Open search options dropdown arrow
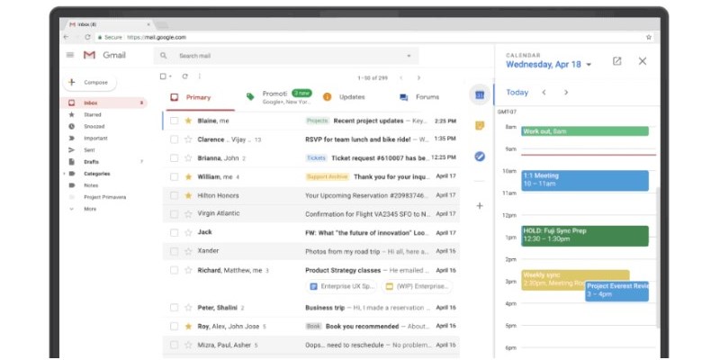Image resolution: width=720 pixels, height=360 pixels. (409, 56)
